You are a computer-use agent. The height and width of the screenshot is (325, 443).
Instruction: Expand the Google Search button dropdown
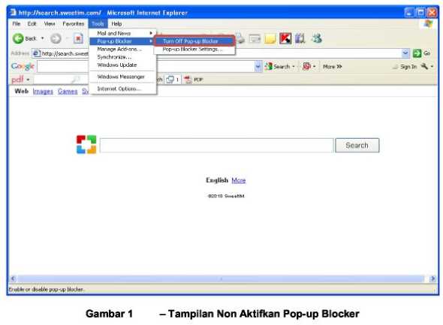pyautogui.click(x=294, y=67)
